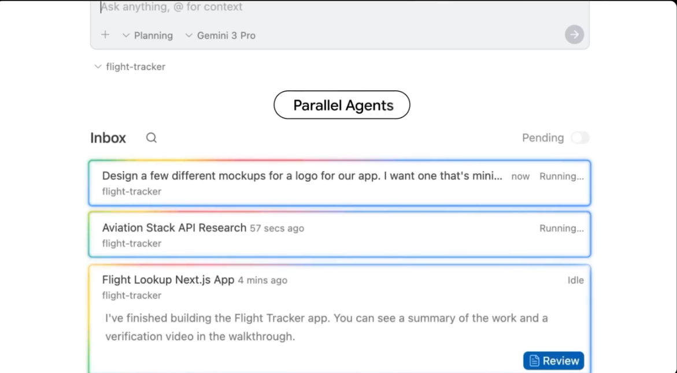Image resolution: width=677 pixels, height=373 pixels.
Task: Click flight-tracker label under Aviation Stack API Research
Action: (132, 244)
